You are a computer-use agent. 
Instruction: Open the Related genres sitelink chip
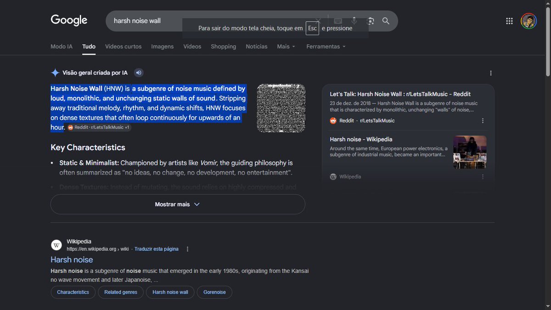point(121,292)
